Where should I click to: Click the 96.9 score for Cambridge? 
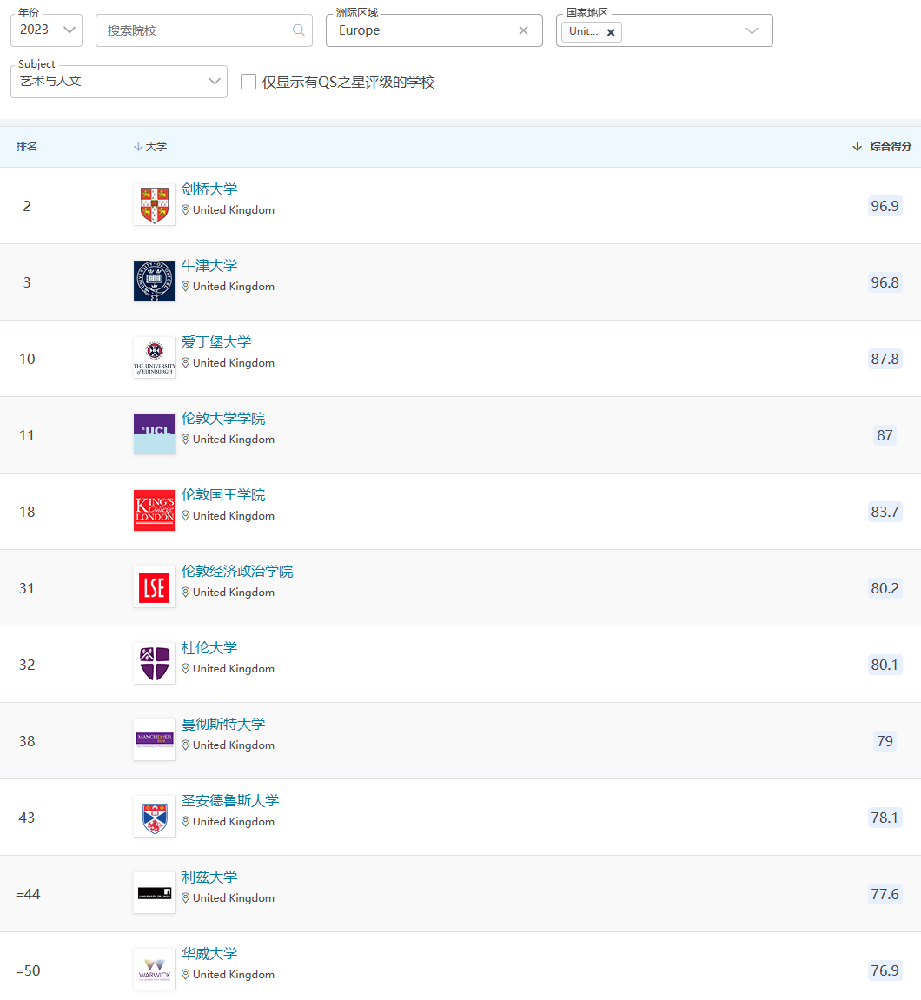click(885, 206)
